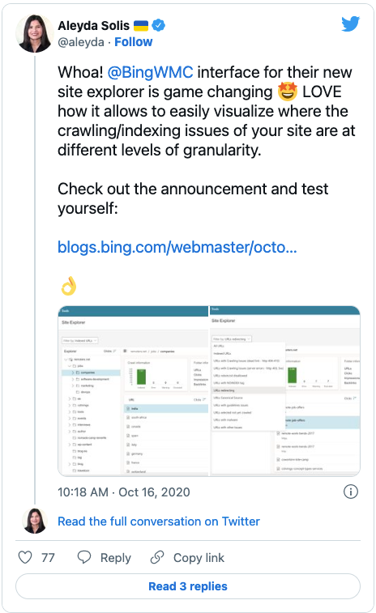The width and height of the screenshot is (376, 613).
Task: Open the right Site Explorer screenshot
Action: (285, 391)
